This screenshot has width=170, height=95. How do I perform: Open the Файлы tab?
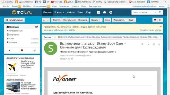71,12
